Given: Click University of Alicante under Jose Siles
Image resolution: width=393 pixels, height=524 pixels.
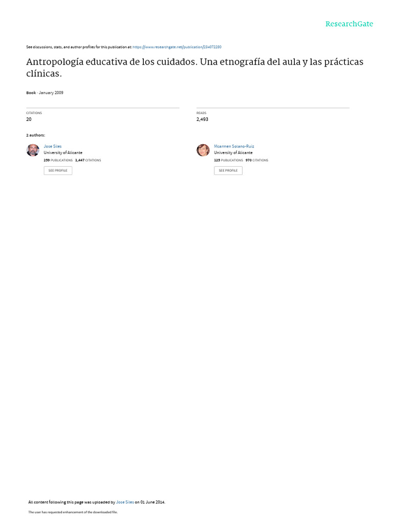Looking at the screenshot, I should tap(63, 152).
